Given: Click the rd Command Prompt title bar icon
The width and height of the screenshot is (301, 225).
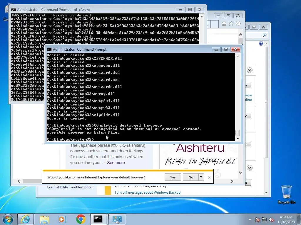Looking at the screenshot, I should (14, 10).
